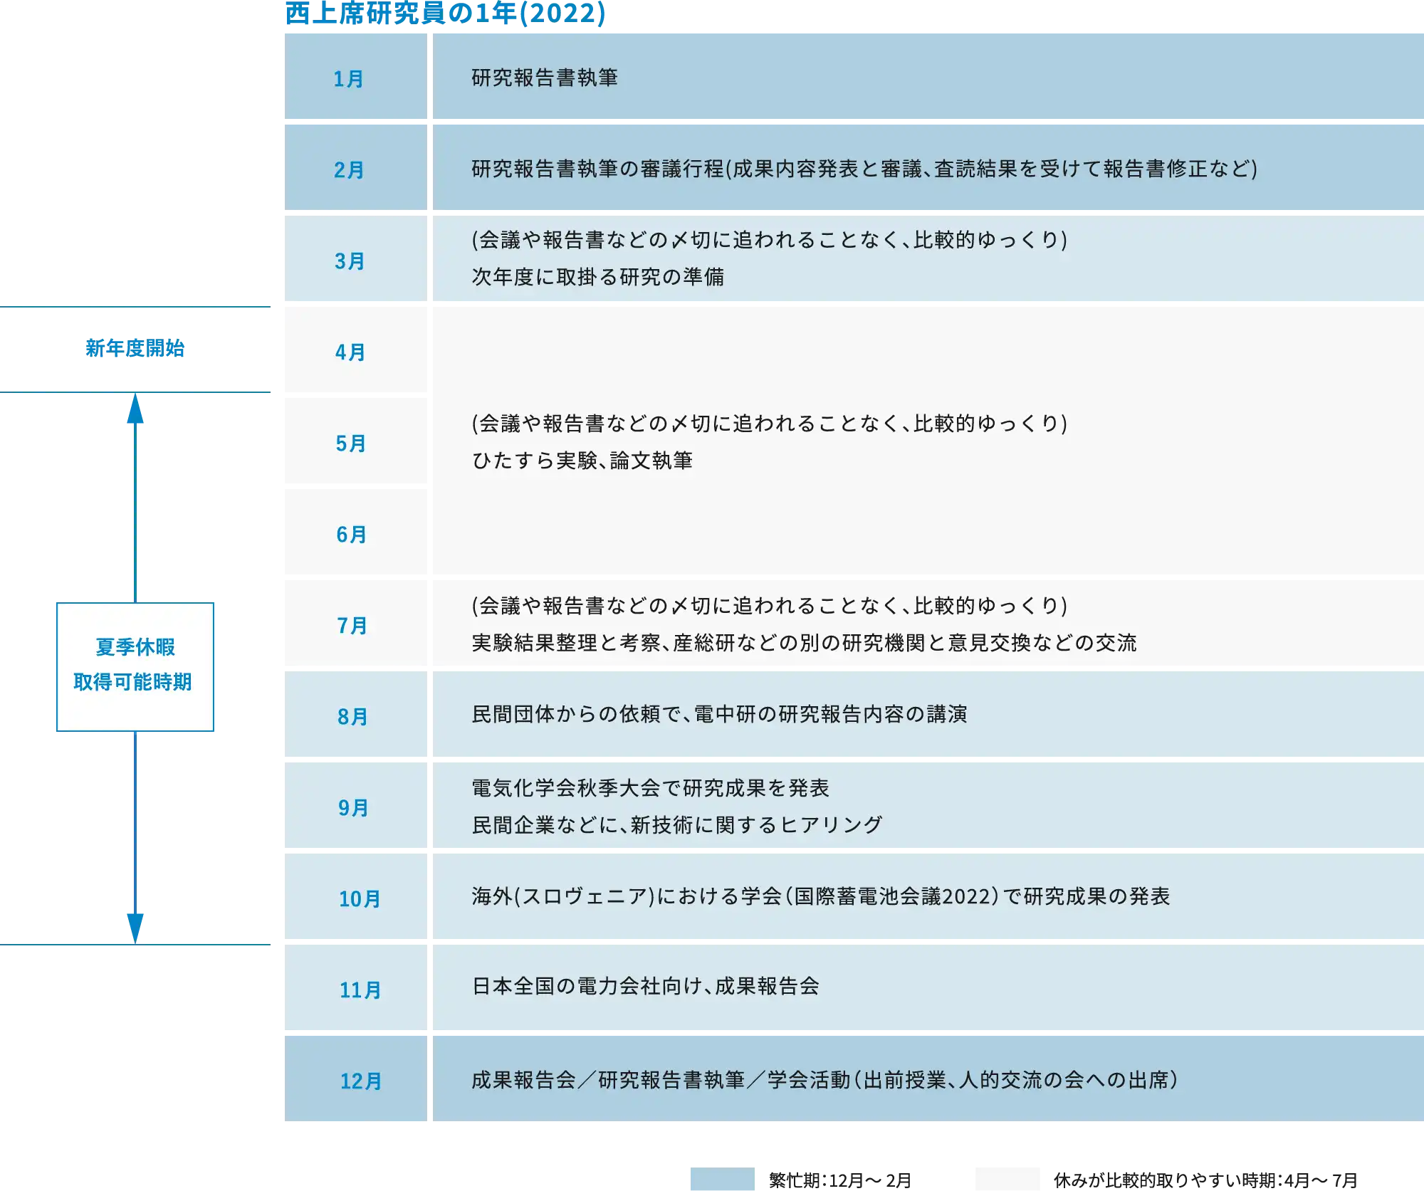Click 電気化学会秋季大会で研究成果を発表 text
The width and height of the screenshot is (1424, 1191).
tap(651, 788)
